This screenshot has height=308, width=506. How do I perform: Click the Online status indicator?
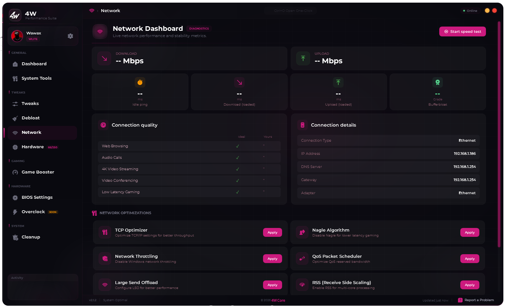point(470,11)
